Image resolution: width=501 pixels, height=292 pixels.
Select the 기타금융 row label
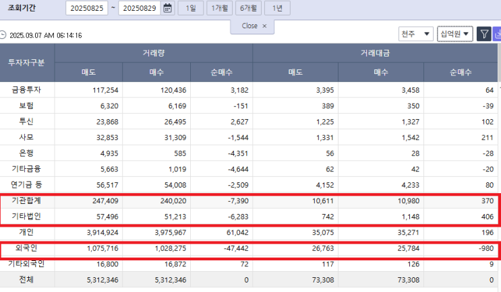26,169
